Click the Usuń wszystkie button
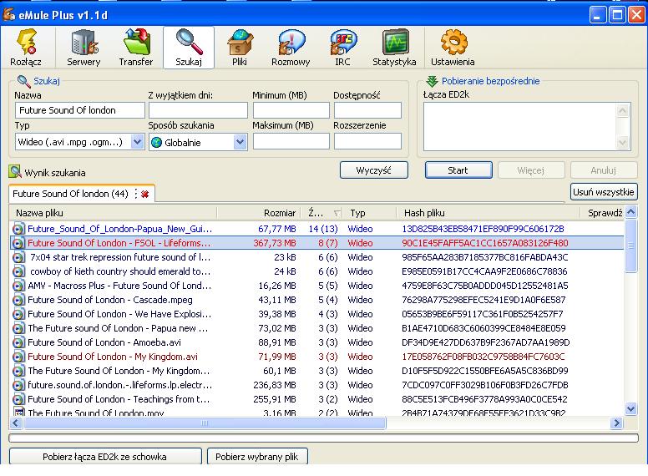Image resolution: width=648 pixels, height=476 pixels. tap(604, 192)
